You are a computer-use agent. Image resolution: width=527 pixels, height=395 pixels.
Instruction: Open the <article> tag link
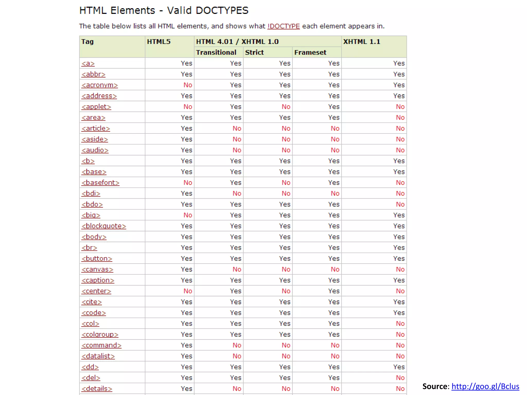pos(96,128)
